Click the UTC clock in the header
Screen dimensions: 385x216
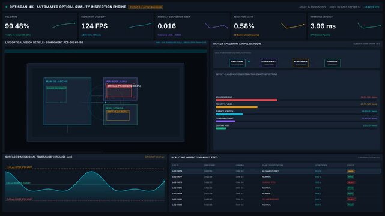pyautogui.click(x=372, y=7)
